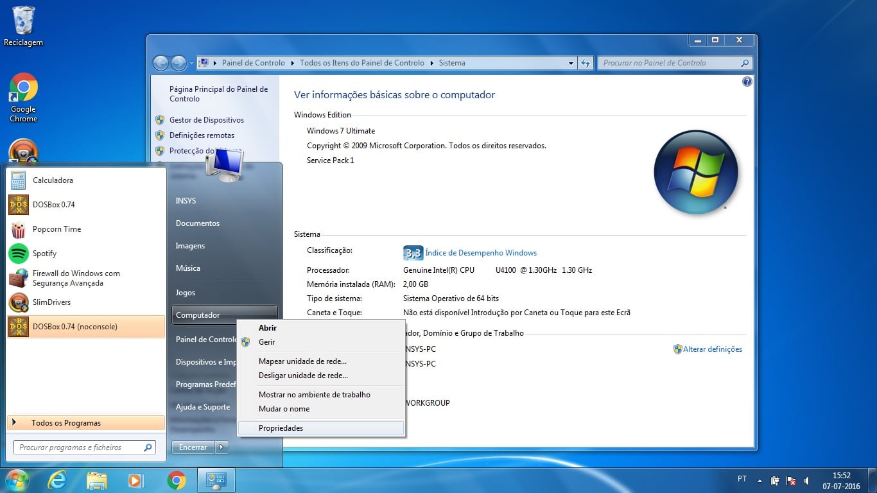Launch SlimDrivers from Start menu
Screen dimensions: 877x493
(x=86, y=302)
